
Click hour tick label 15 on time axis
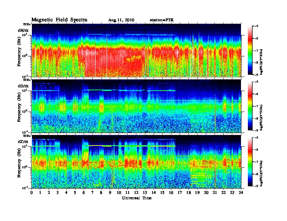162,192
